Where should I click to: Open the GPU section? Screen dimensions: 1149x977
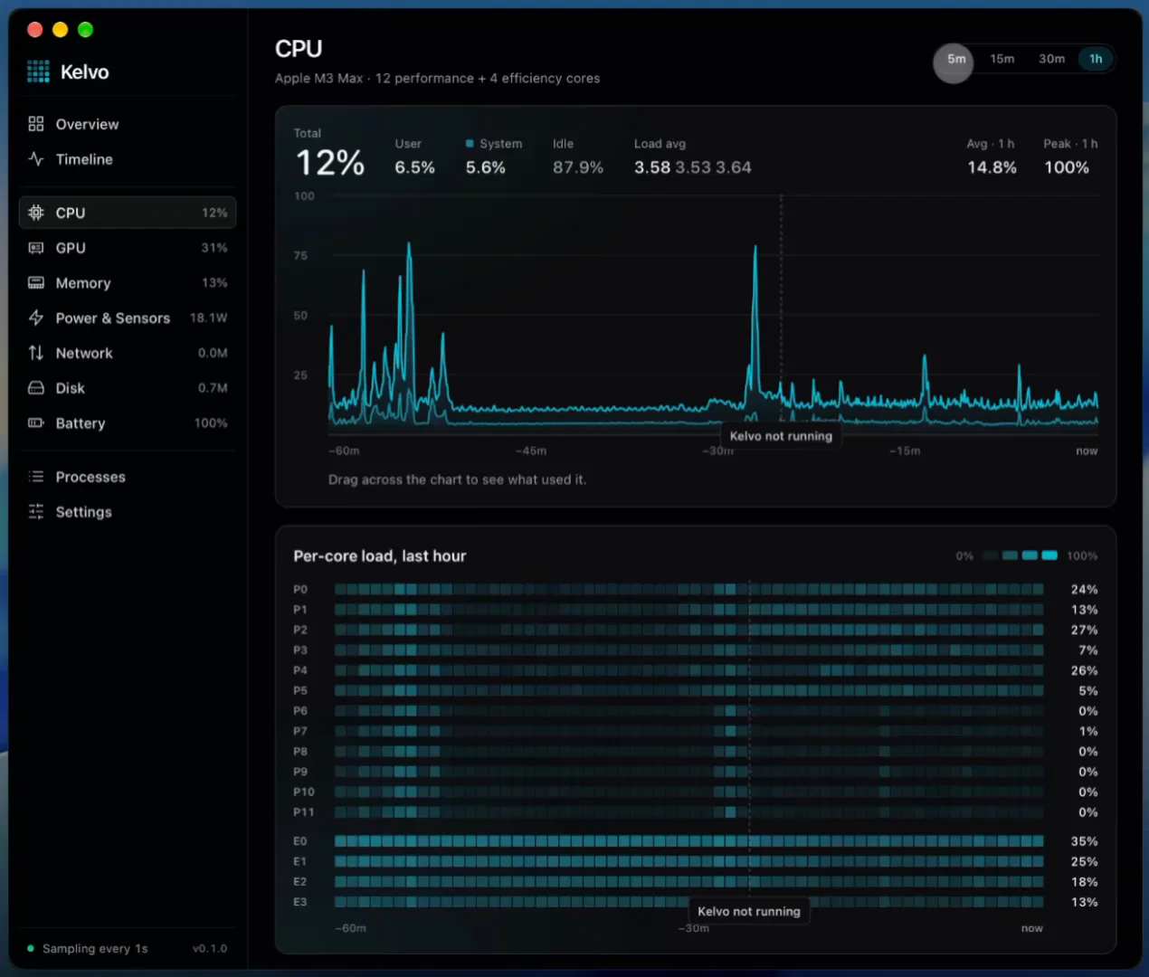pyautogui.click(x=127, y=248)
